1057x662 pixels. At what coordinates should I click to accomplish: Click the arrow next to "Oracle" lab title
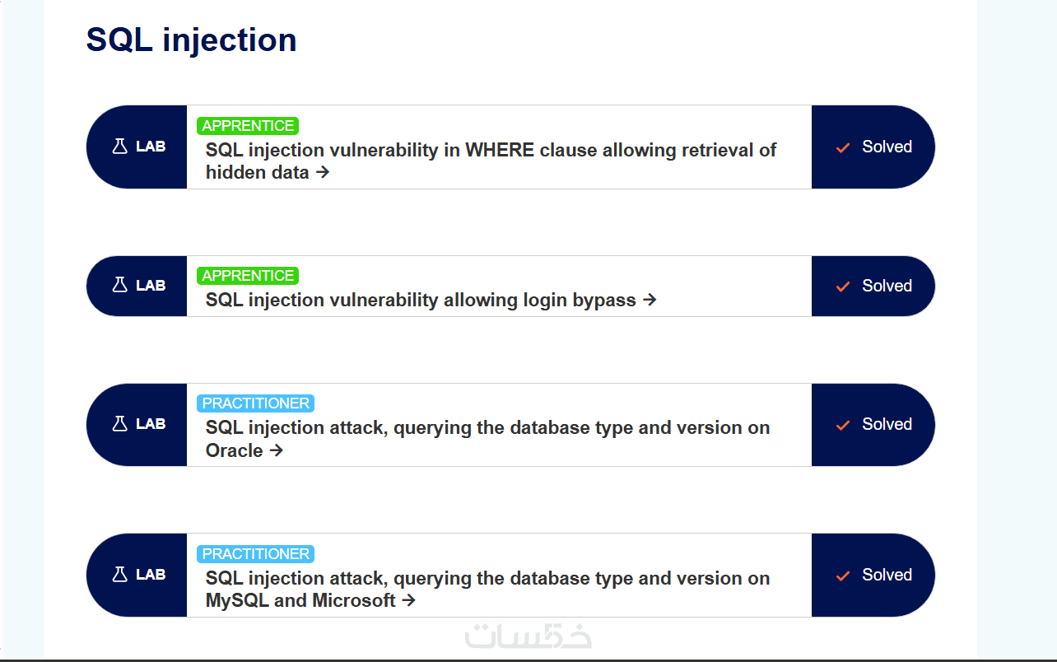[x=277, y=450]
